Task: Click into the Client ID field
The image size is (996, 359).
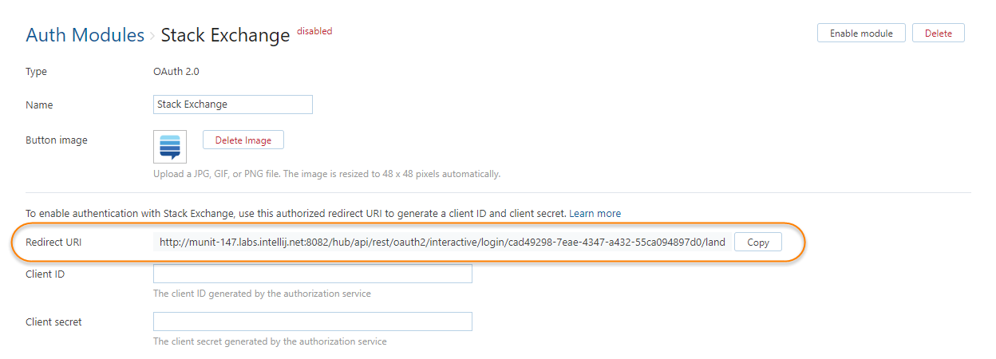Action: point(312,274)
